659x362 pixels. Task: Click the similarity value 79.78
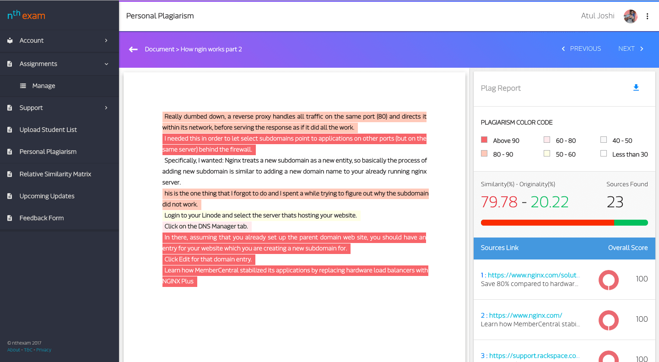[x=499, y=202]
